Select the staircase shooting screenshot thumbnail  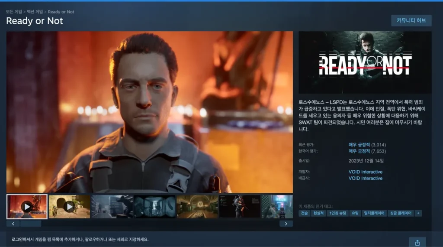(x=112, y=207)
